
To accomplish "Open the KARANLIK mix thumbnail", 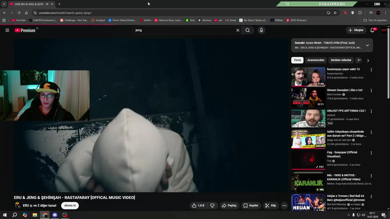I will click(x=308, y=182).
